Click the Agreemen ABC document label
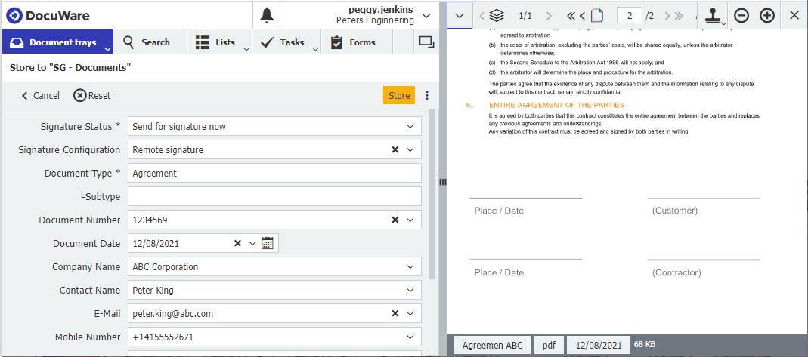808x357 pixels. (493, 345)
